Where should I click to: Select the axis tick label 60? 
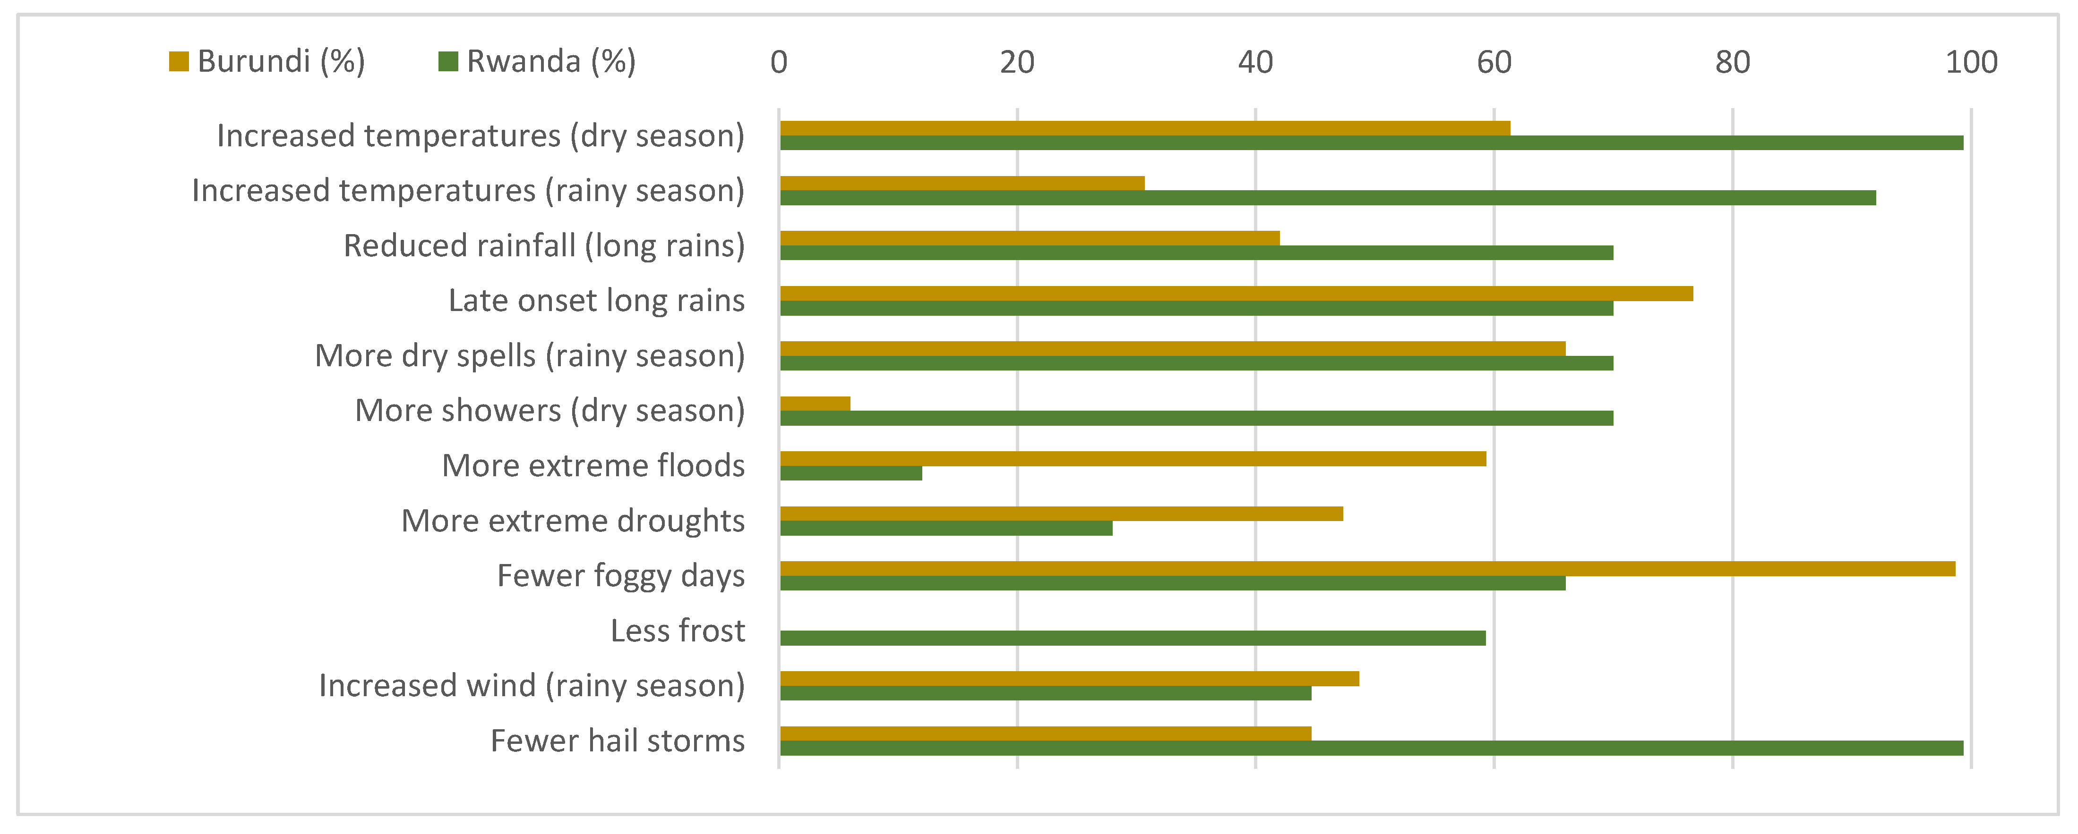1494,62
